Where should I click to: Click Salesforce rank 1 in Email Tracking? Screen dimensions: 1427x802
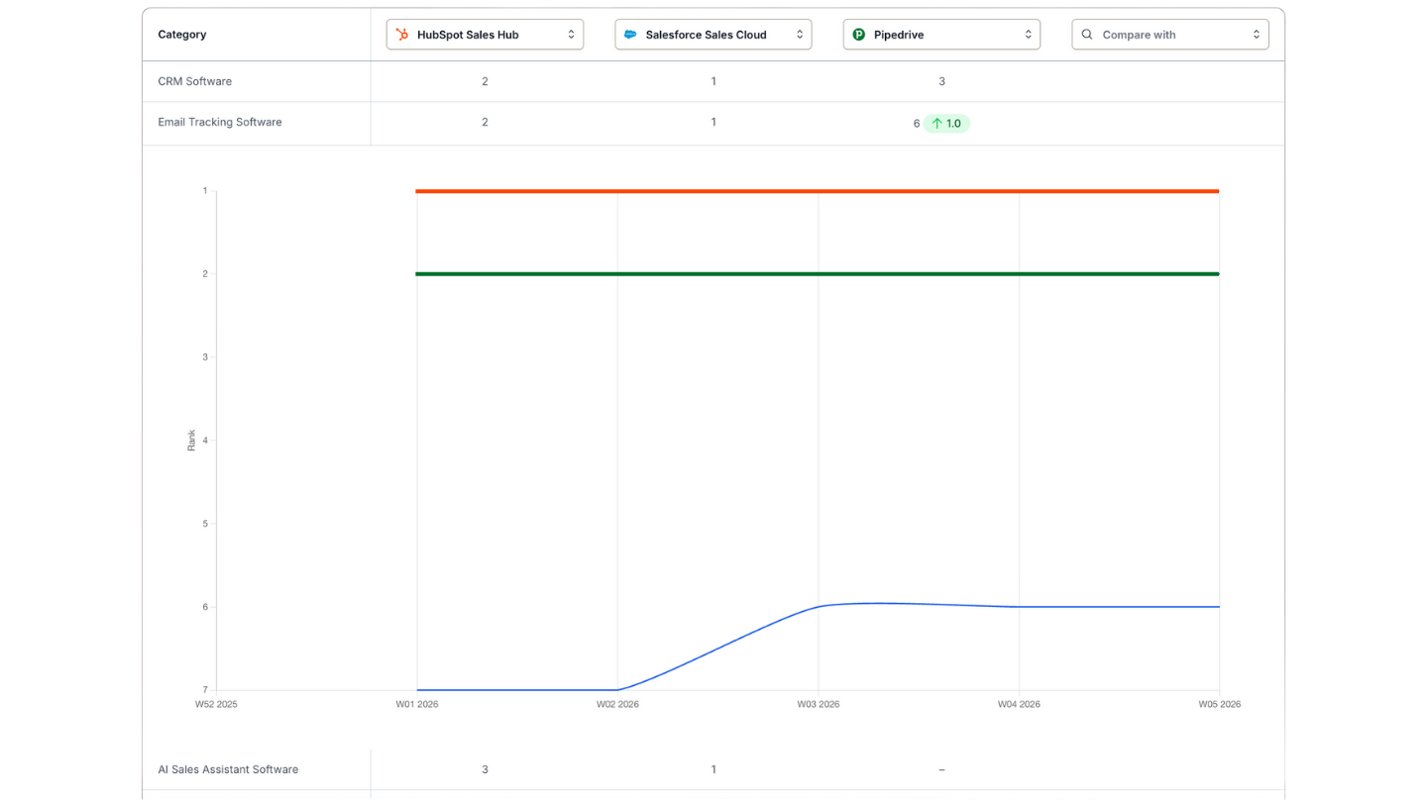pyautogui.click(x=713, y=122)
